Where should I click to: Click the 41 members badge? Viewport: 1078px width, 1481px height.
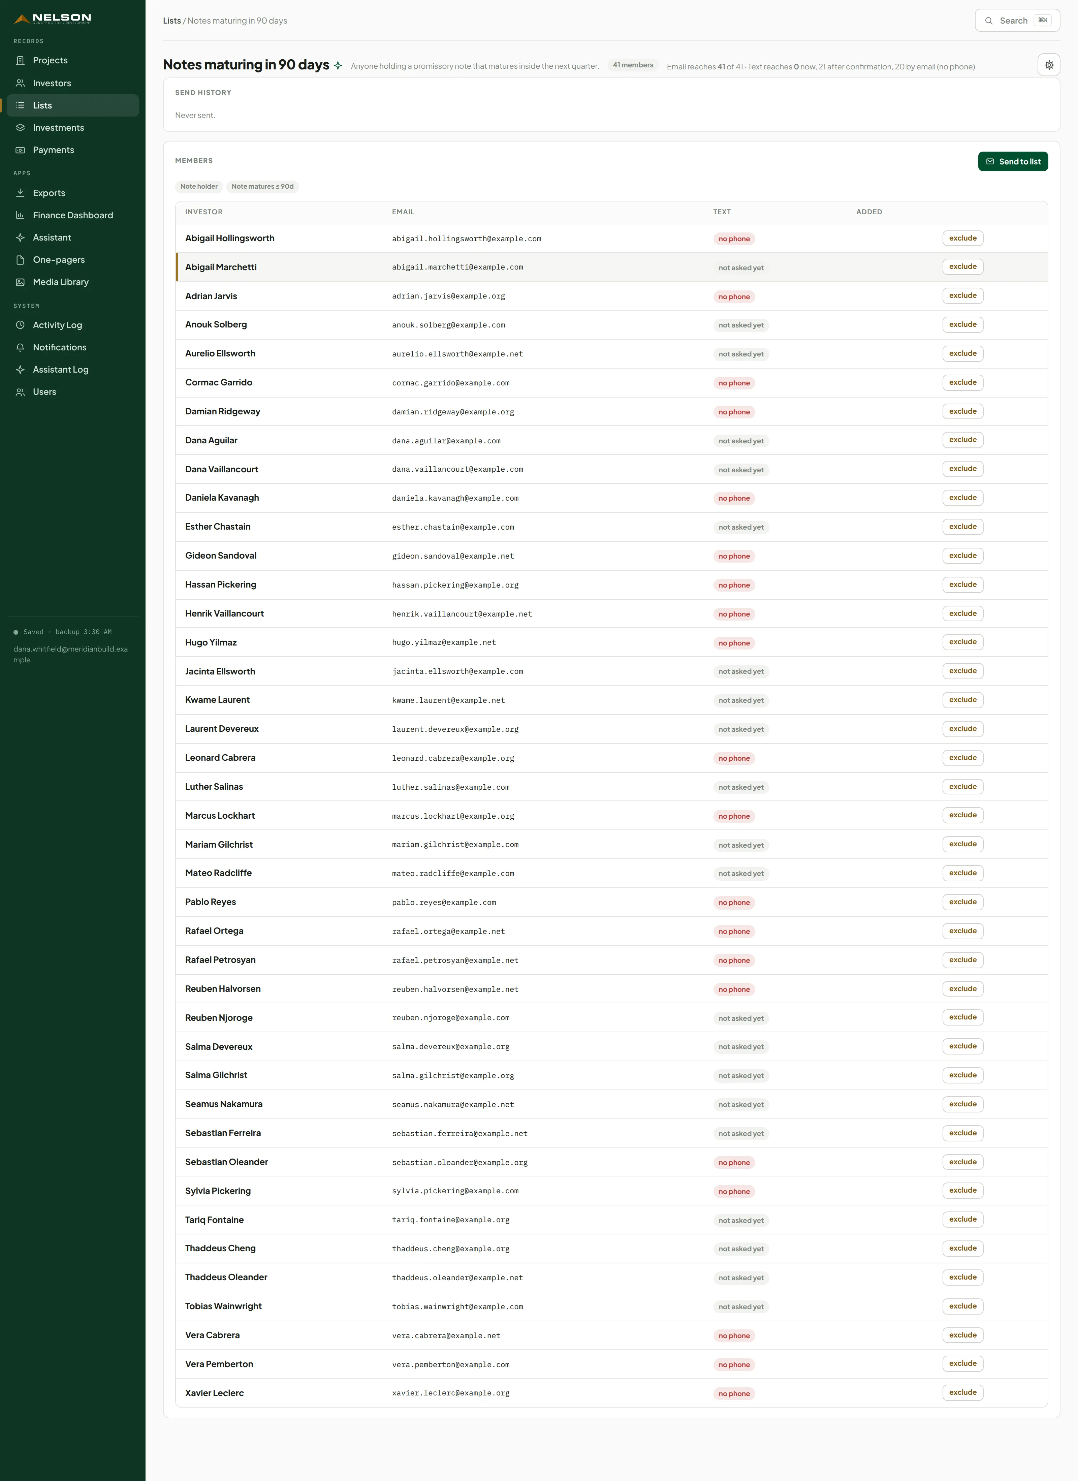pyautogui.click(x=633, y=65)
